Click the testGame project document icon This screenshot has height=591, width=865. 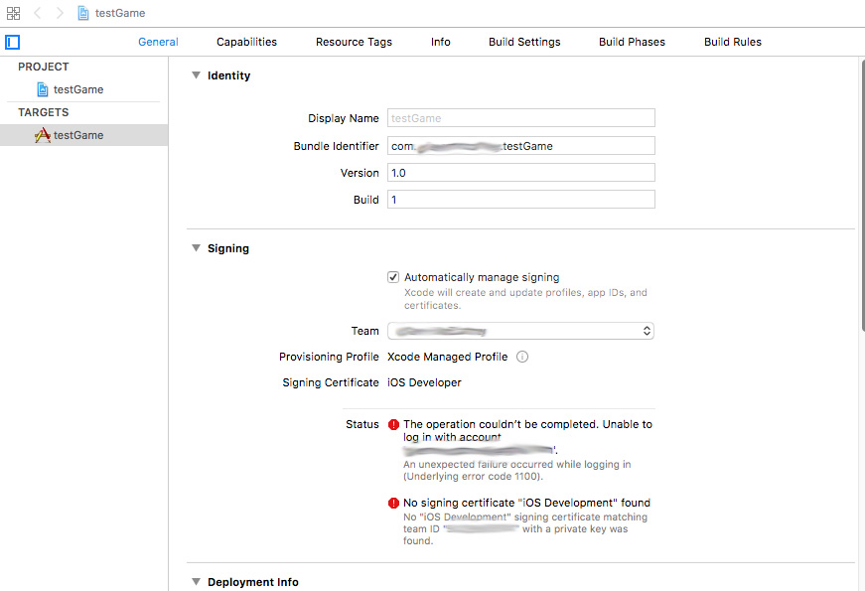[43, 89]
